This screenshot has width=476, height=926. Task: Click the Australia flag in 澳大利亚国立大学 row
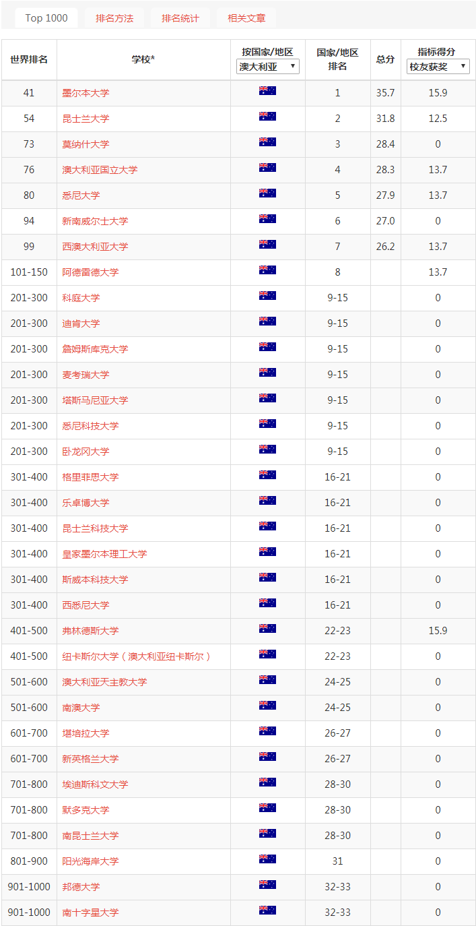point(267,168)
